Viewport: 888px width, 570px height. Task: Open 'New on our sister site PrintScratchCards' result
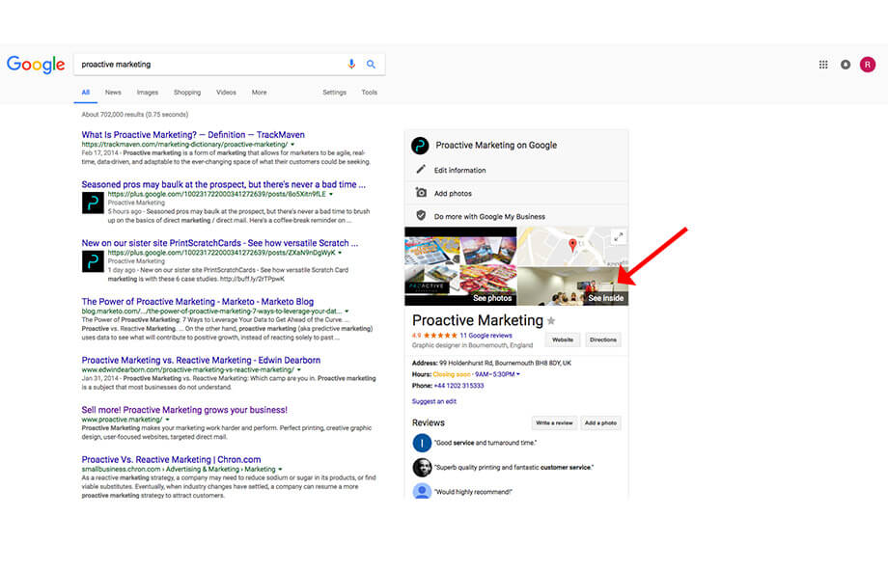pyautogui.click(x=220, y=243)
